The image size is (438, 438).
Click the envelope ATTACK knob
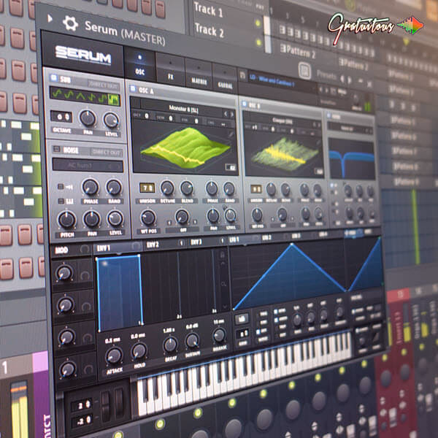(x=114, y=356)
